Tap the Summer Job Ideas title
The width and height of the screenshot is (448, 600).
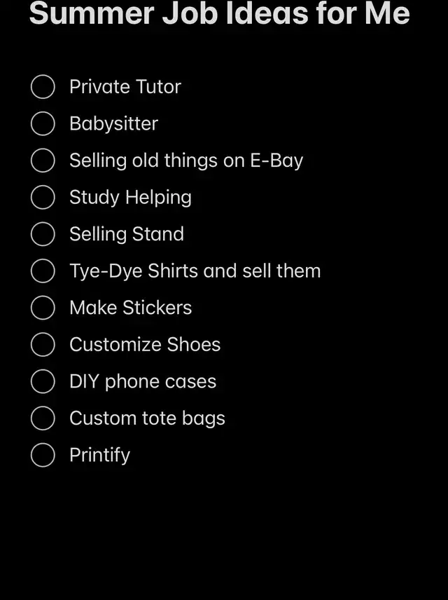(x=219, y=13)
